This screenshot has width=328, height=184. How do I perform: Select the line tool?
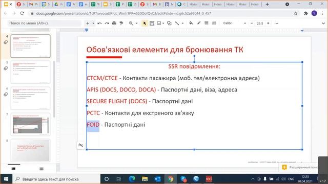pyautogui.click(x=177, y=24)
